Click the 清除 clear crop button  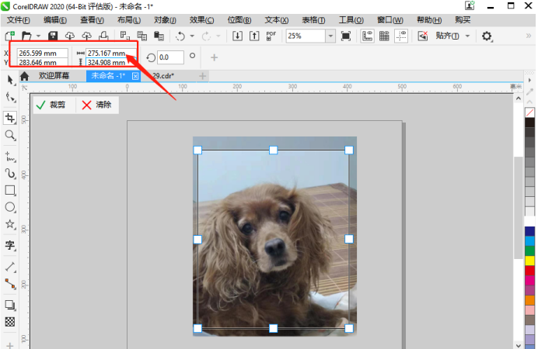pos(96,105)
